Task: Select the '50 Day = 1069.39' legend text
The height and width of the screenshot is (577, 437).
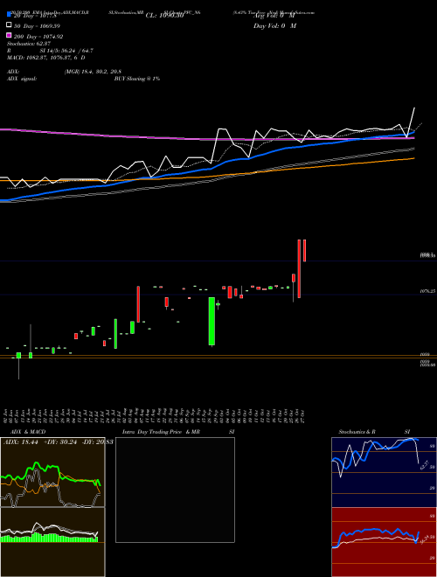Action: click(37, 26)
